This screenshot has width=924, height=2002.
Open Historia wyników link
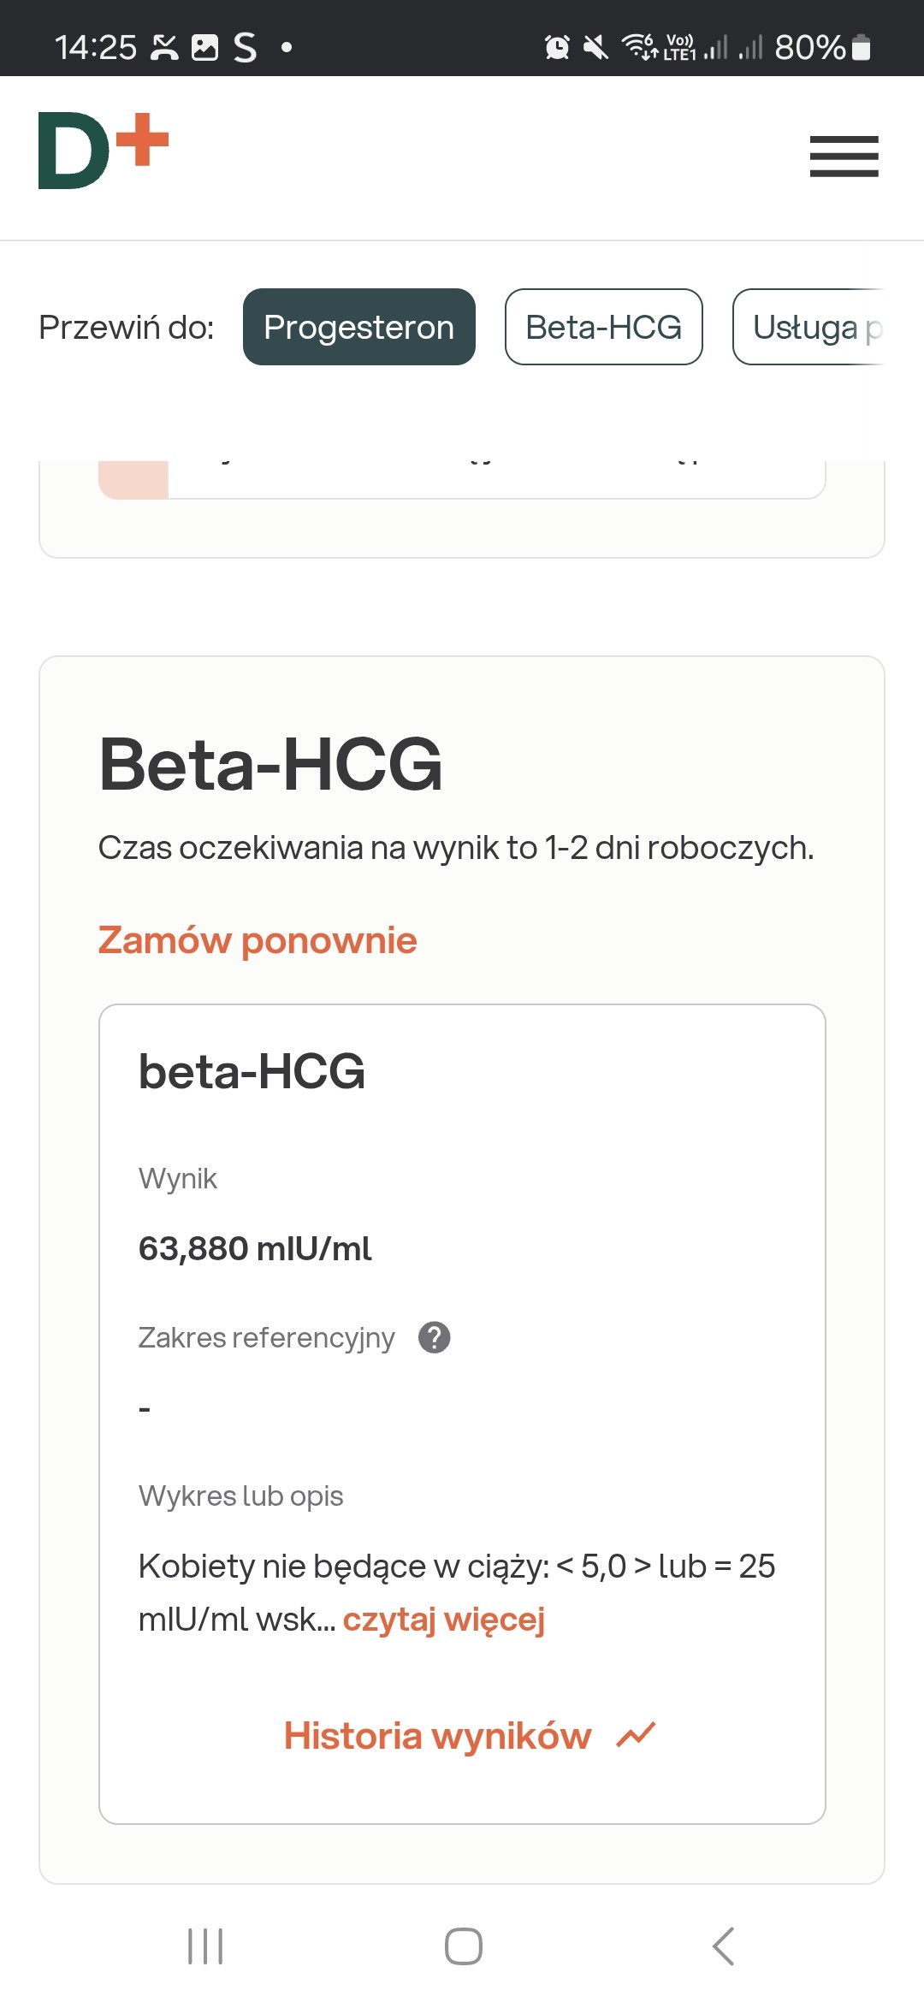[437, 1736]
